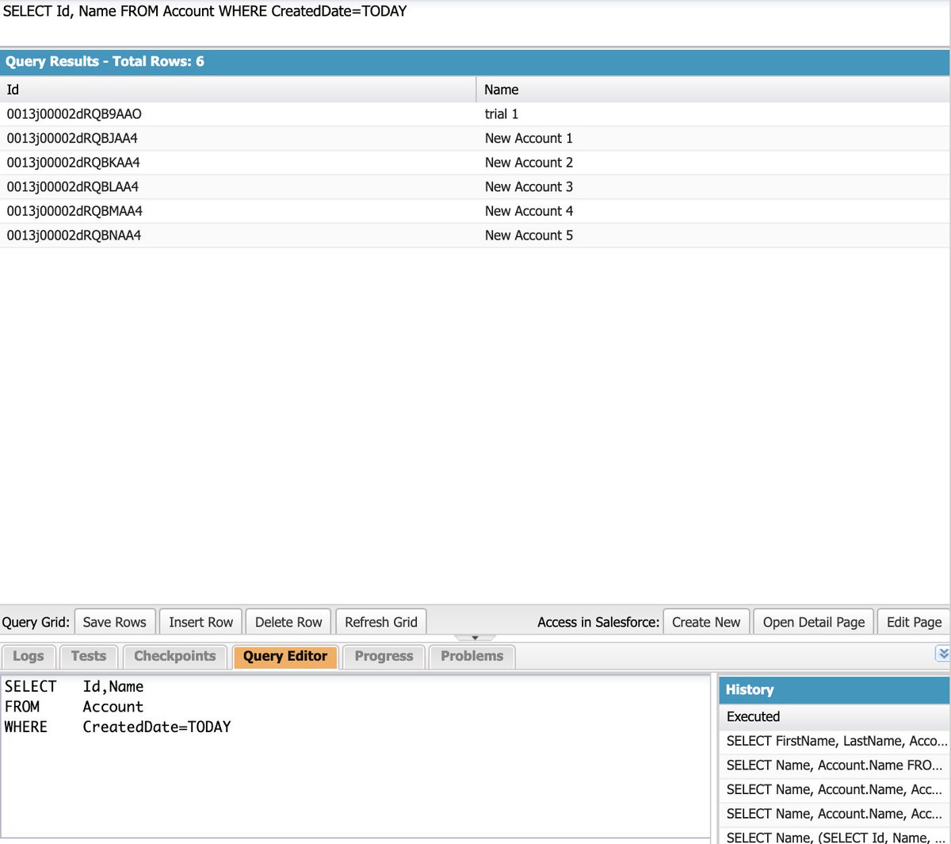The image size is (951, 844).
Task: Click inside the query editor text area
Action: tap(355, 755)
